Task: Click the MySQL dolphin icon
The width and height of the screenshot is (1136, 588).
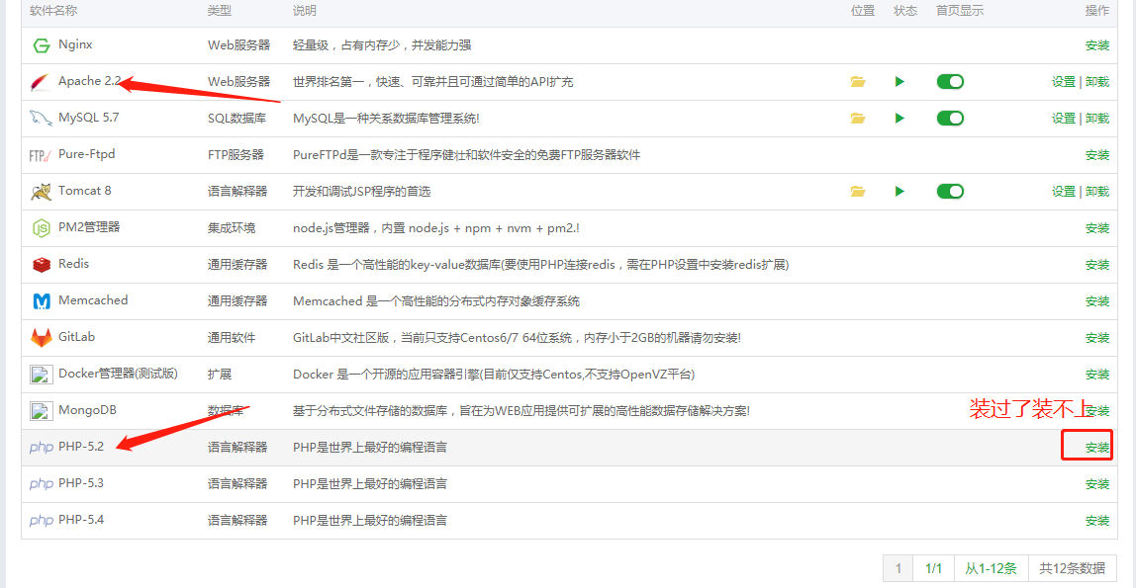Action: pyautogui.click(x=41, y=118)
